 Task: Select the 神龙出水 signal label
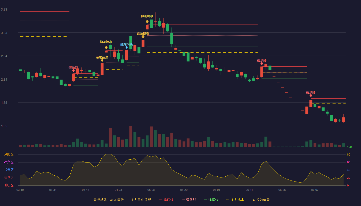point(147,16)
